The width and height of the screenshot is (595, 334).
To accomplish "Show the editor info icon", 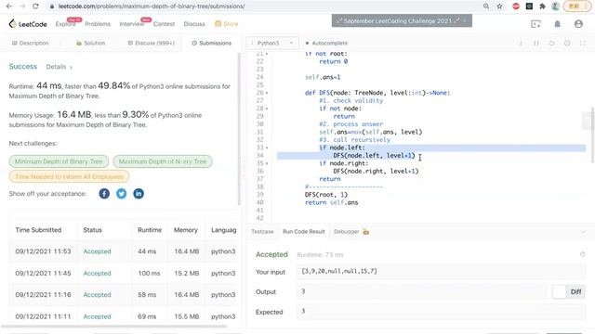I will point(521,44).
